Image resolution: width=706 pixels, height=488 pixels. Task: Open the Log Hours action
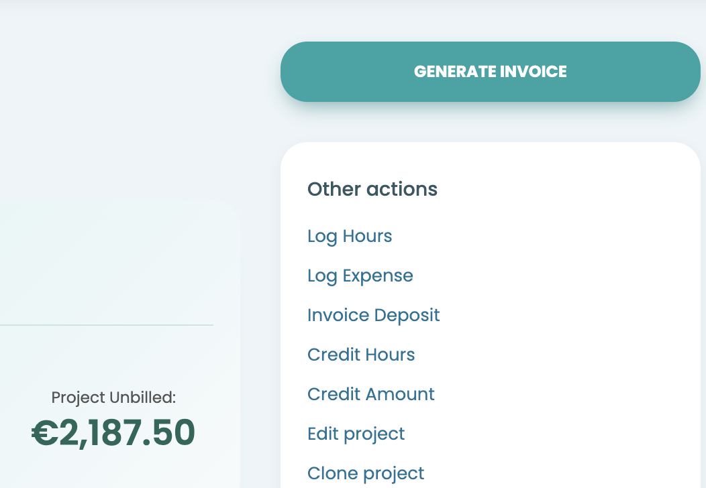[350, 237]
